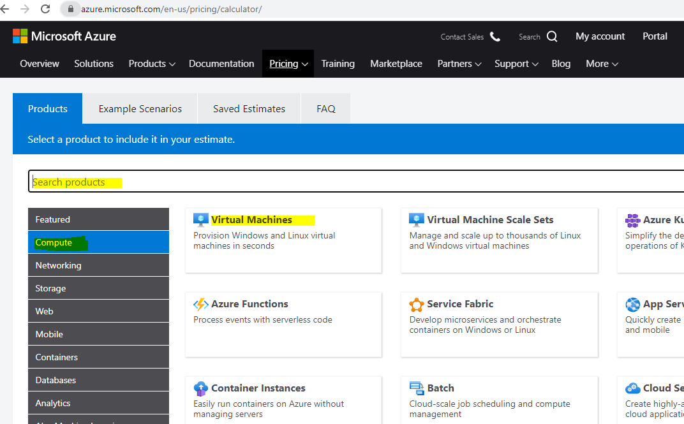Open the My account link
Image resolution: width=684 pixels, height=424 pixels.
[x=600, y=36]
